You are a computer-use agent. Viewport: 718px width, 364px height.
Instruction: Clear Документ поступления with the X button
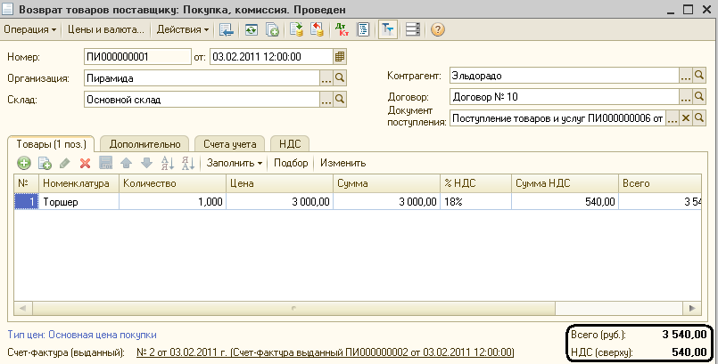coord(686,117)
